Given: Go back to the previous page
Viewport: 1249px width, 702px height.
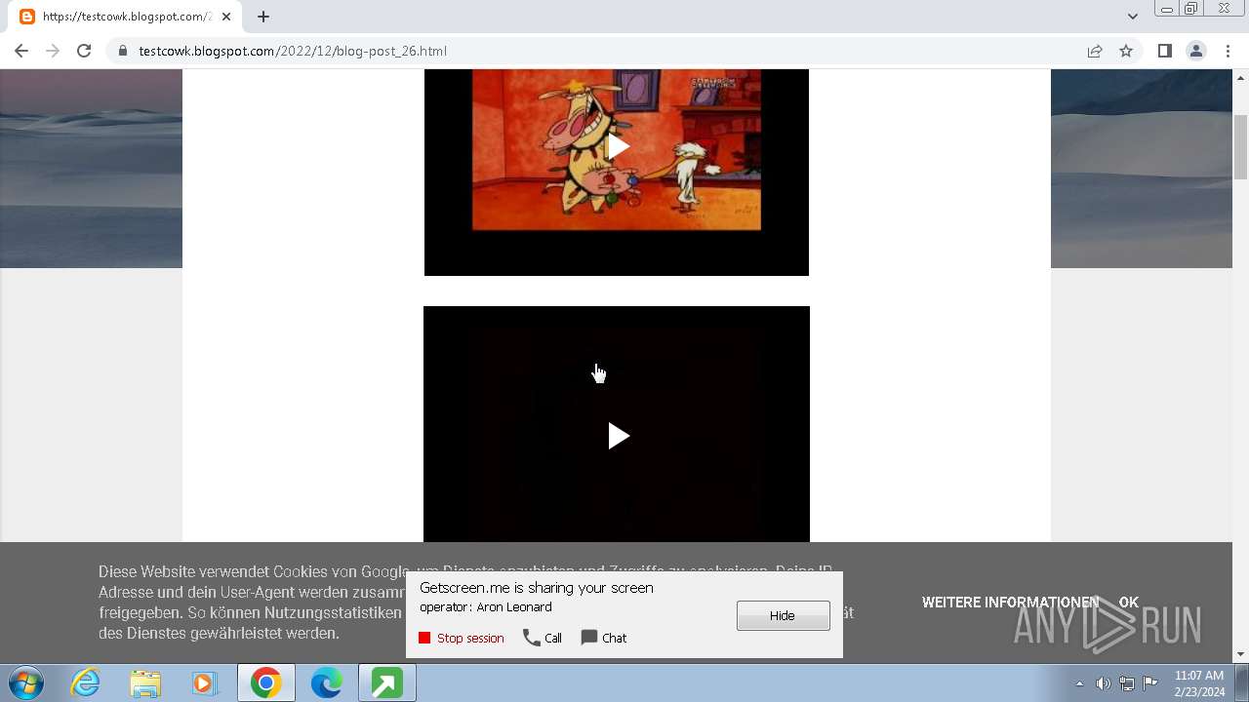Looking at the screenshot, I should pos(21,51).
